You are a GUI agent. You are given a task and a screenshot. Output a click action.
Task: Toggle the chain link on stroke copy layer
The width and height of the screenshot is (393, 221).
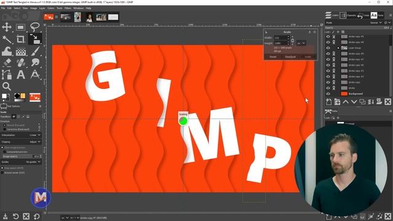pos(334,82)
